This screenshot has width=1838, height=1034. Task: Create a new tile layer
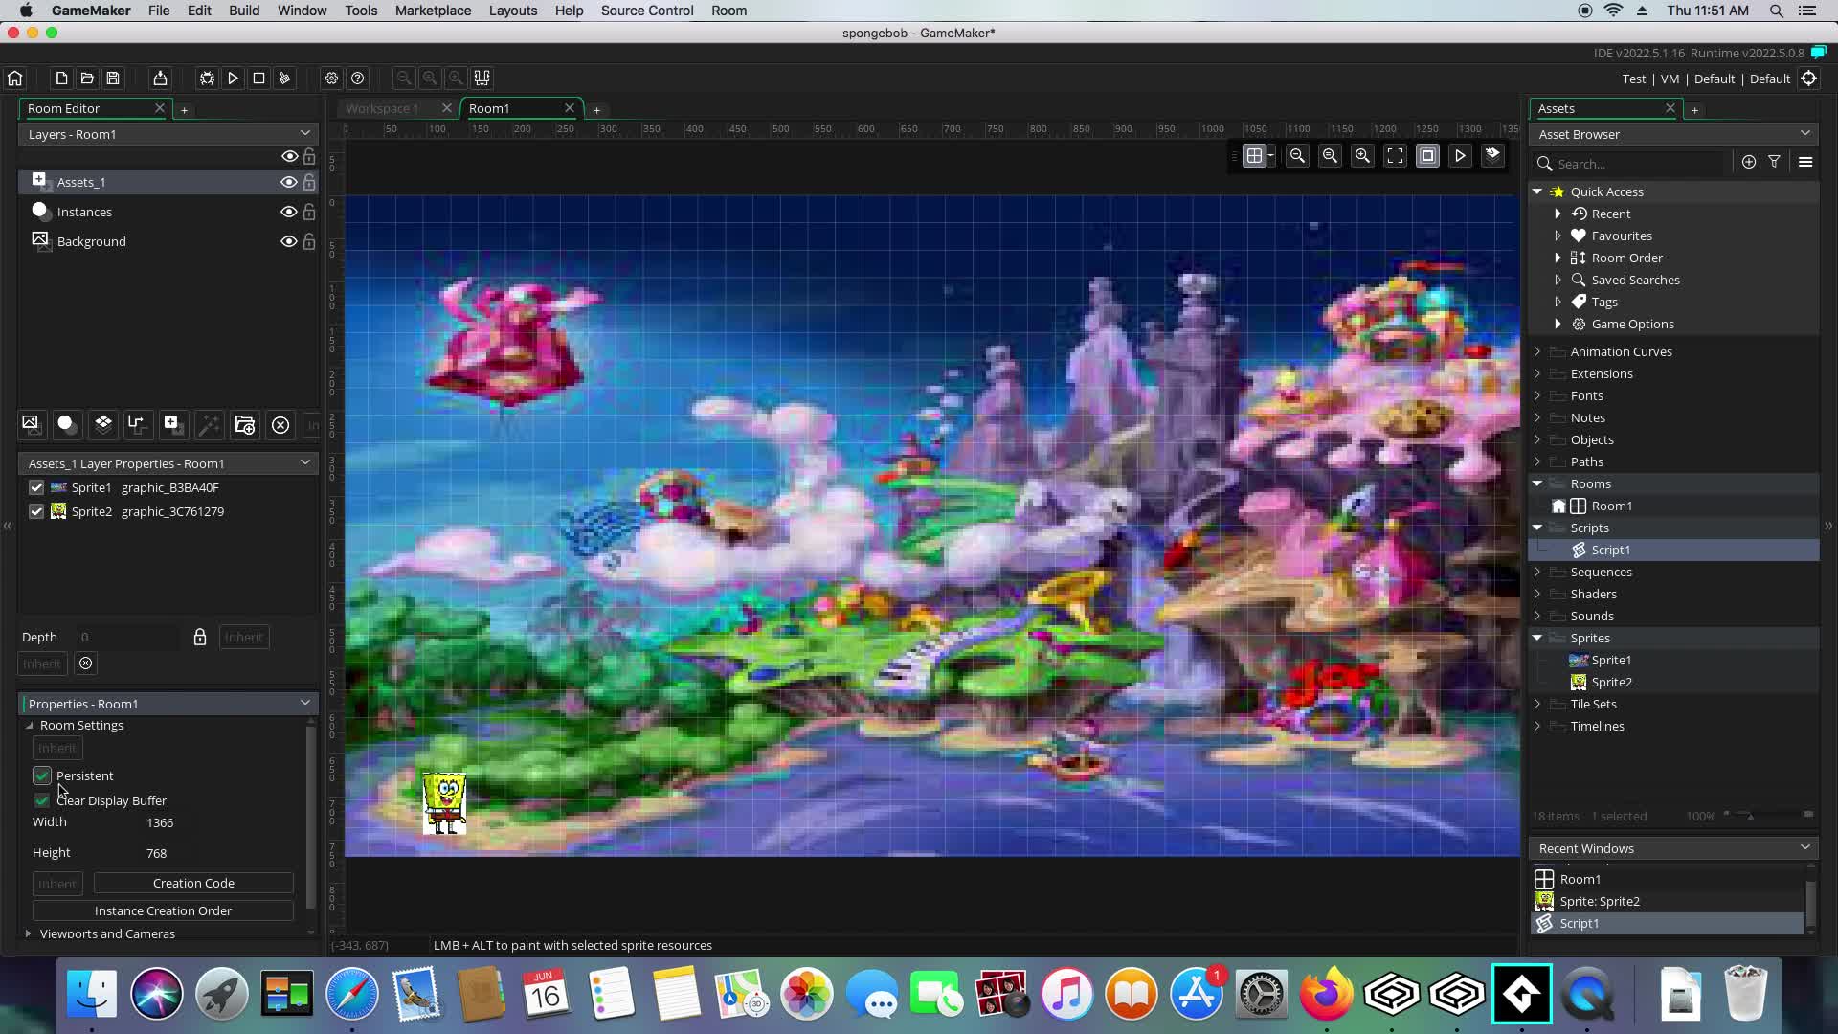click(x=102, y=424)
